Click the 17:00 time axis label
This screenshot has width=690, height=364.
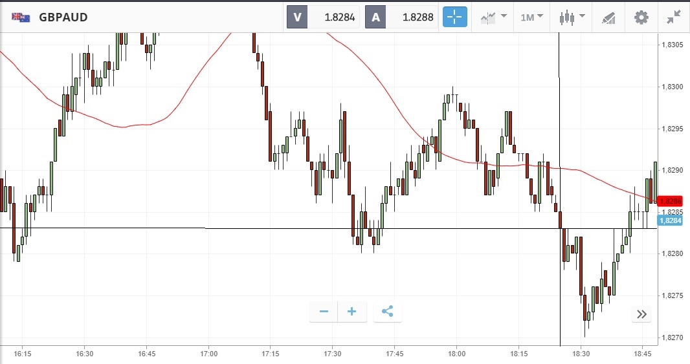pos(208,354)
